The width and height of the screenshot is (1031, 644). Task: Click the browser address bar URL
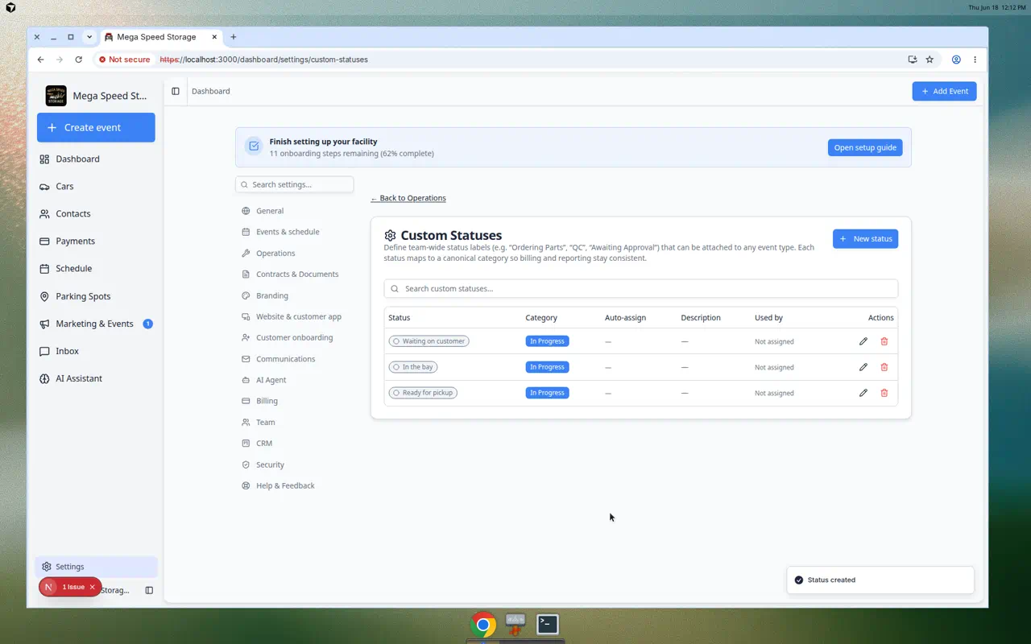point(264,60)
